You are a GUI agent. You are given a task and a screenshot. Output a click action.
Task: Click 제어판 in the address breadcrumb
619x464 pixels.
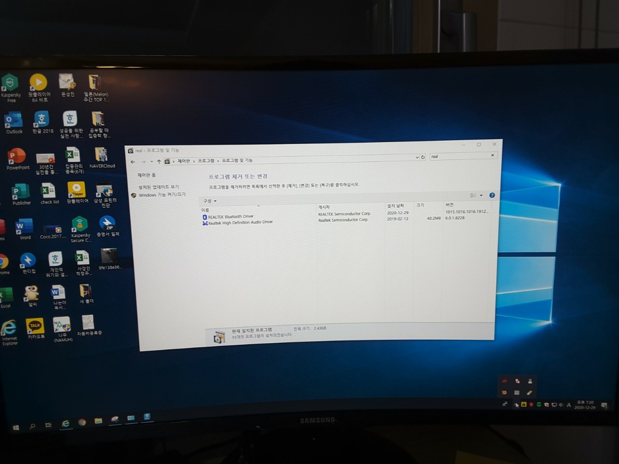click(x=184, y=161)
